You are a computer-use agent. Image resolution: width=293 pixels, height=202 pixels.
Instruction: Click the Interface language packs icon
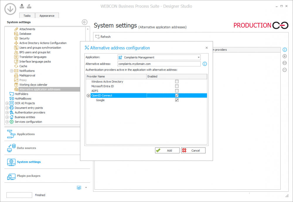[x=16, y=62]
